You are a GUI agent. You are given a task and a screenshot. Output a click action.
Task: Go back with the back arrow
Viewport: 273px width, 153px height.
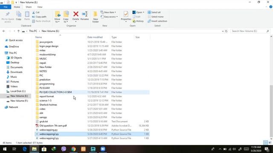coord(4,31)
